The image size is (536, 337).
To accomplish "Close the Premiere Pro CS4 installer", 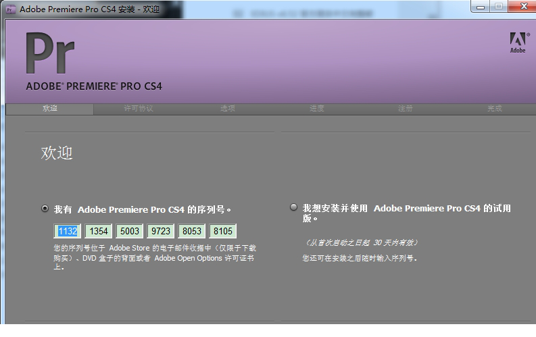I will (523, 7).
